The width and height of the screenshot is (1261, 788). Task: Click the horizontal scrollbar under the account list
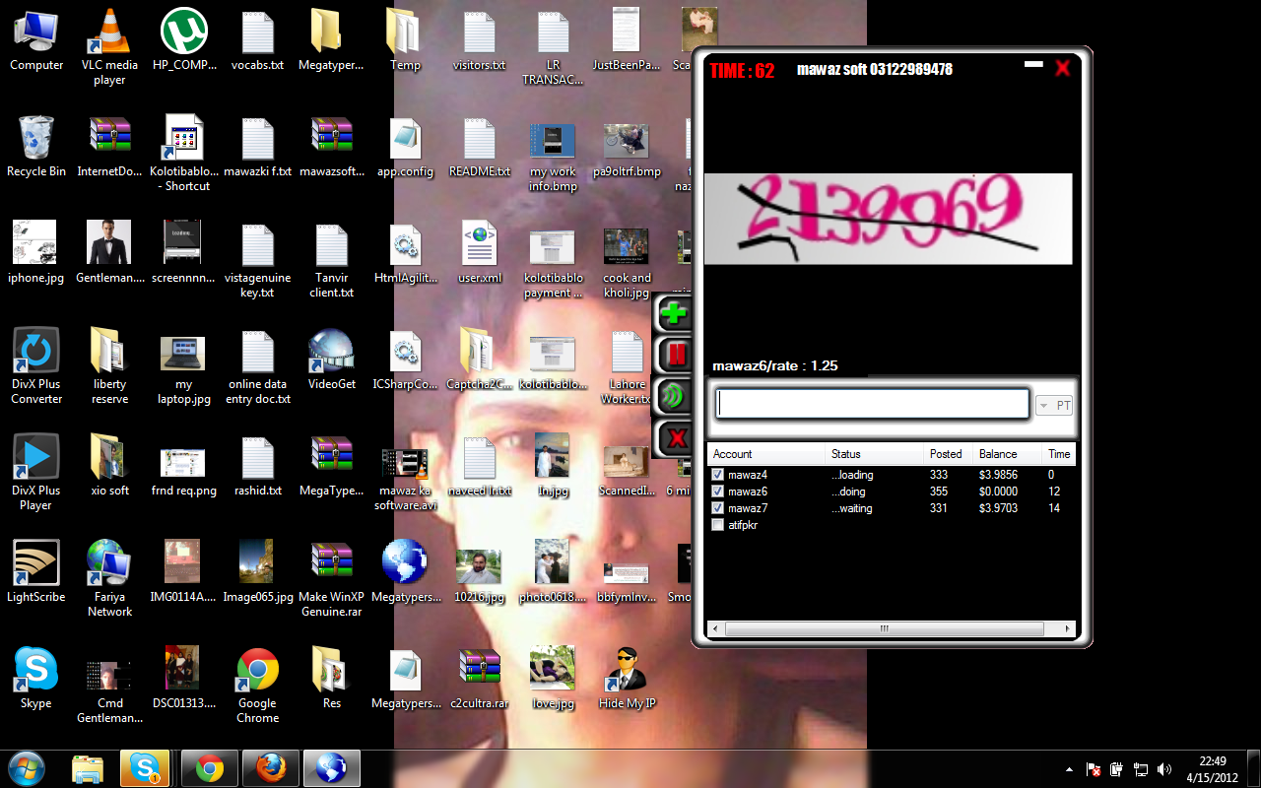pos(884,627)
